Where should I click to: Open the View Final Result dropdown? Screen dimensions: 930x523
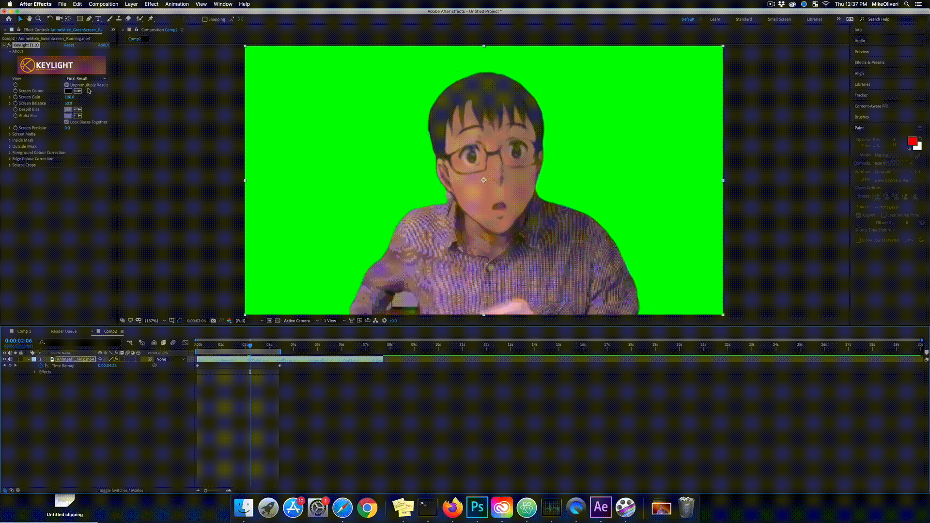point(86,78)
